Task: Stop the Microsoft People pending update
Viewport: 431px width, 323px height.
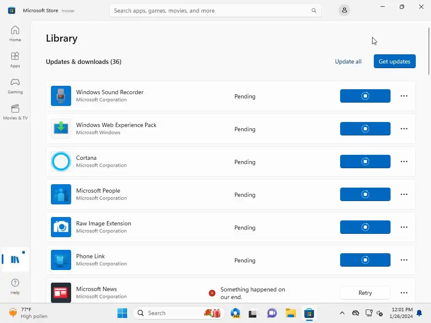Action: coord(365,194)
